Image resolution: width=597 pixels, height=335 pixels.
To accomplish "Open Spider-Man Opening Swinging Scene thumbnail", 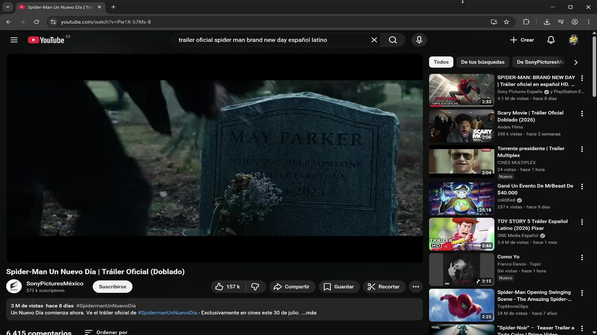I will click(x=462, y=305).
